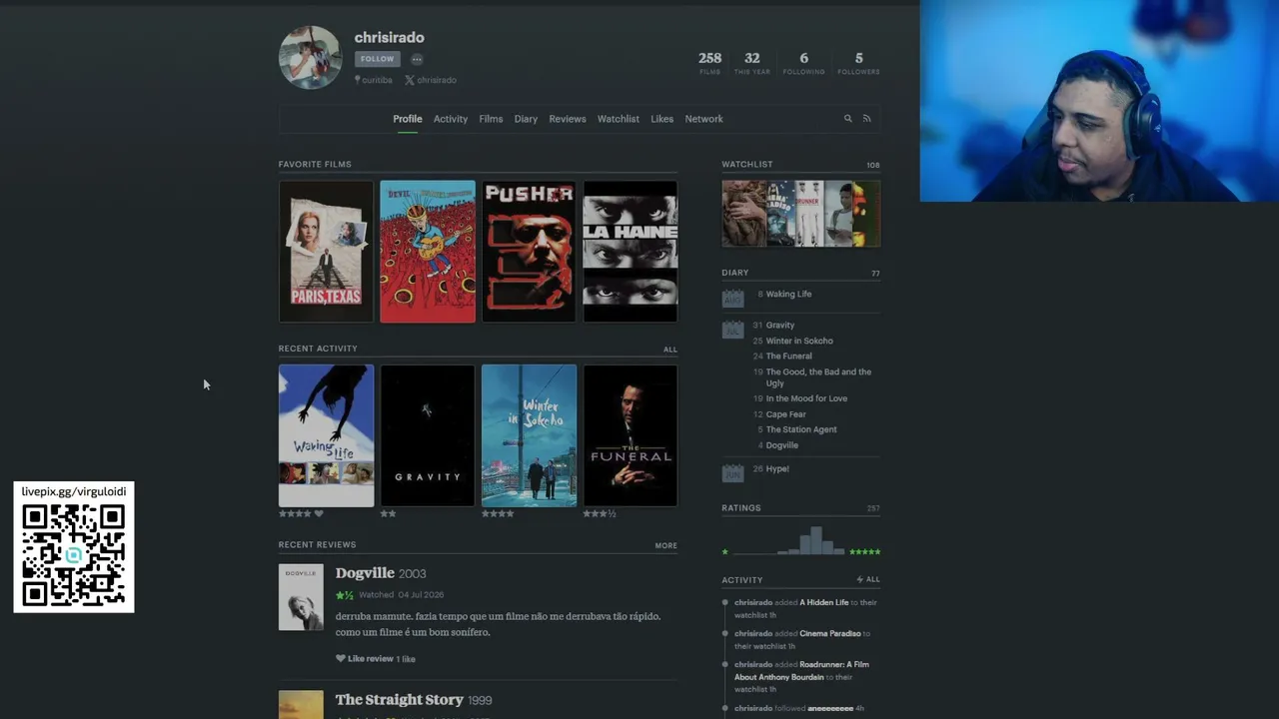The height and width of the screenshot is (719, 1279).
Task: Click ALL beside Recent Activity
Action: pos(670,350)
